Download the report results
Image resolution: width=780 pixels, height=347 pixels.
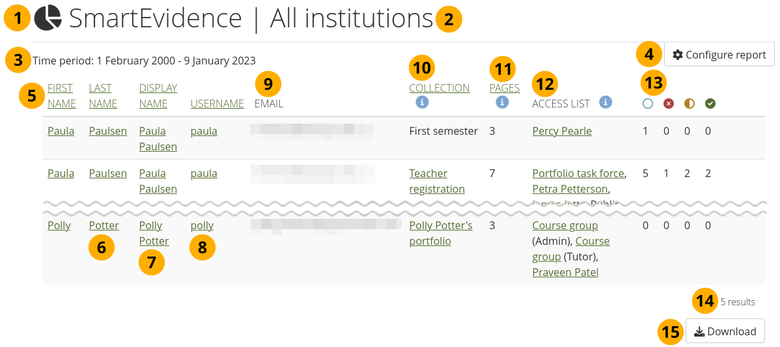click(725, 331)
